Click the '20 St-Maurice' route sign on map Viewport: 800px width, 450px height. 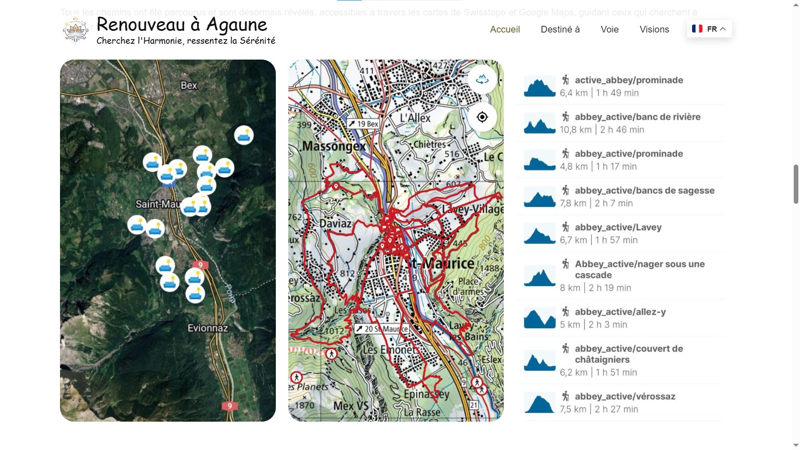tap(381, 329)
